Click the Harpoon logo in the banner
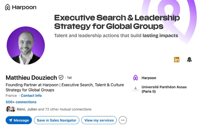Image resolution: width=198 pixels, height=129 pixels. pos(21,7)
